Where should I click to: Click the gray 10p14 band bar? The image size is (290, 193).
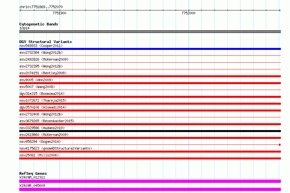150,32
